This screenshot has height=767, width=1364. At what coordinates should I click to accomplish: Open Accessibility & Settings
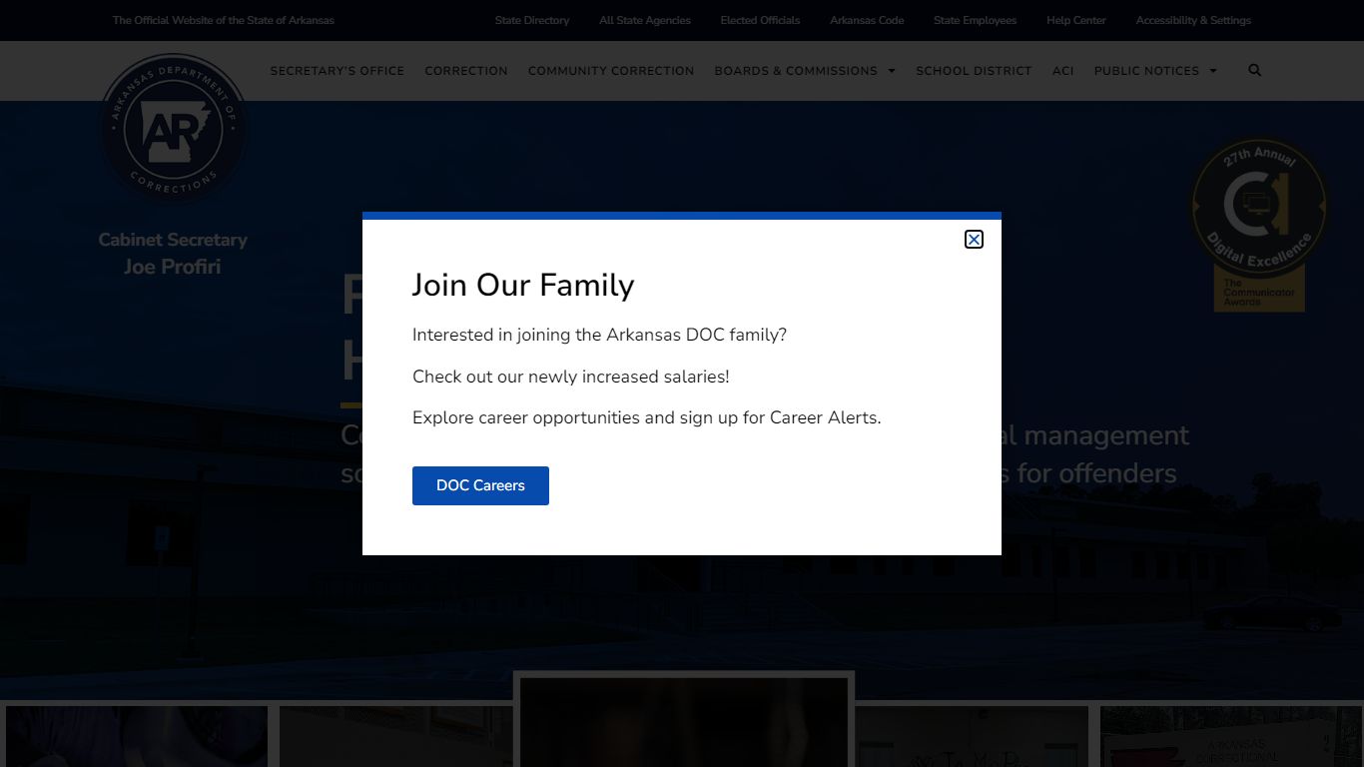pyautogui.click(x=1193, y=20)
